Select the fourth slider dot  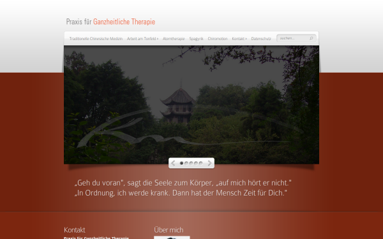(x=196, y=163)
